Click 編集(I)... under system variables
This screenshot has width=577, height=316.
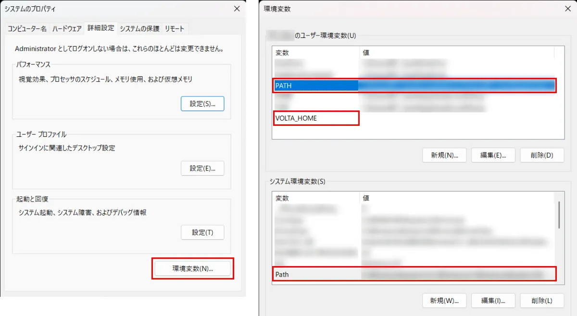[x=493, y=301]
